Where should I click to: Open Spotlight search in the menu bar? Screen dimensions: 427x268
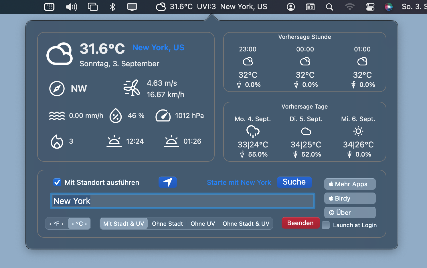tap(329, 7)
